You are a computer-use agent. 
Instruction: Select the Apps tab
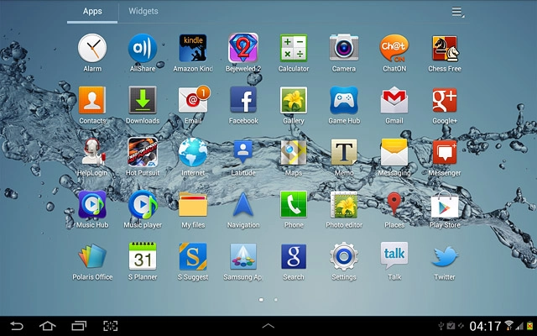pyautogui.click(x=92, y=12)
